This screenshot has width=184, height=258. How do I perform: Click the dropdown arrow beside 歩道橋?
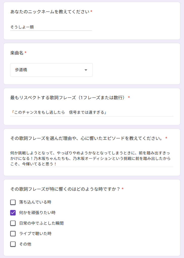click(x=86, y=70)
